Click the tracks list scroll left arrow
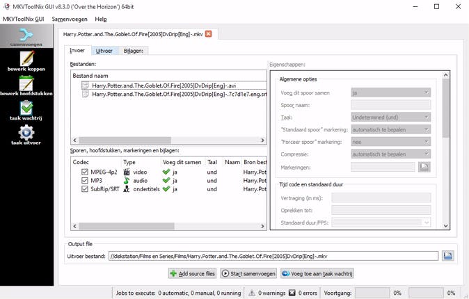The width and height of the screenshot is (469, 299). [x=74, y=226]
